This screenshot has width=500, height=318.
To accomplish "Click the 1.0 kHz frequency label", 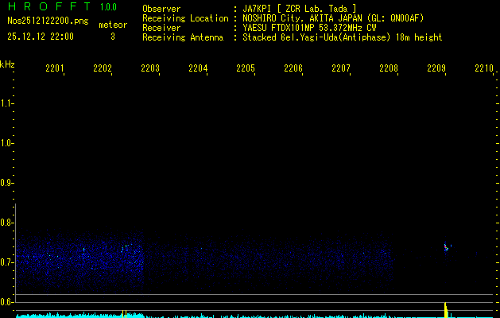I will 7,143.
